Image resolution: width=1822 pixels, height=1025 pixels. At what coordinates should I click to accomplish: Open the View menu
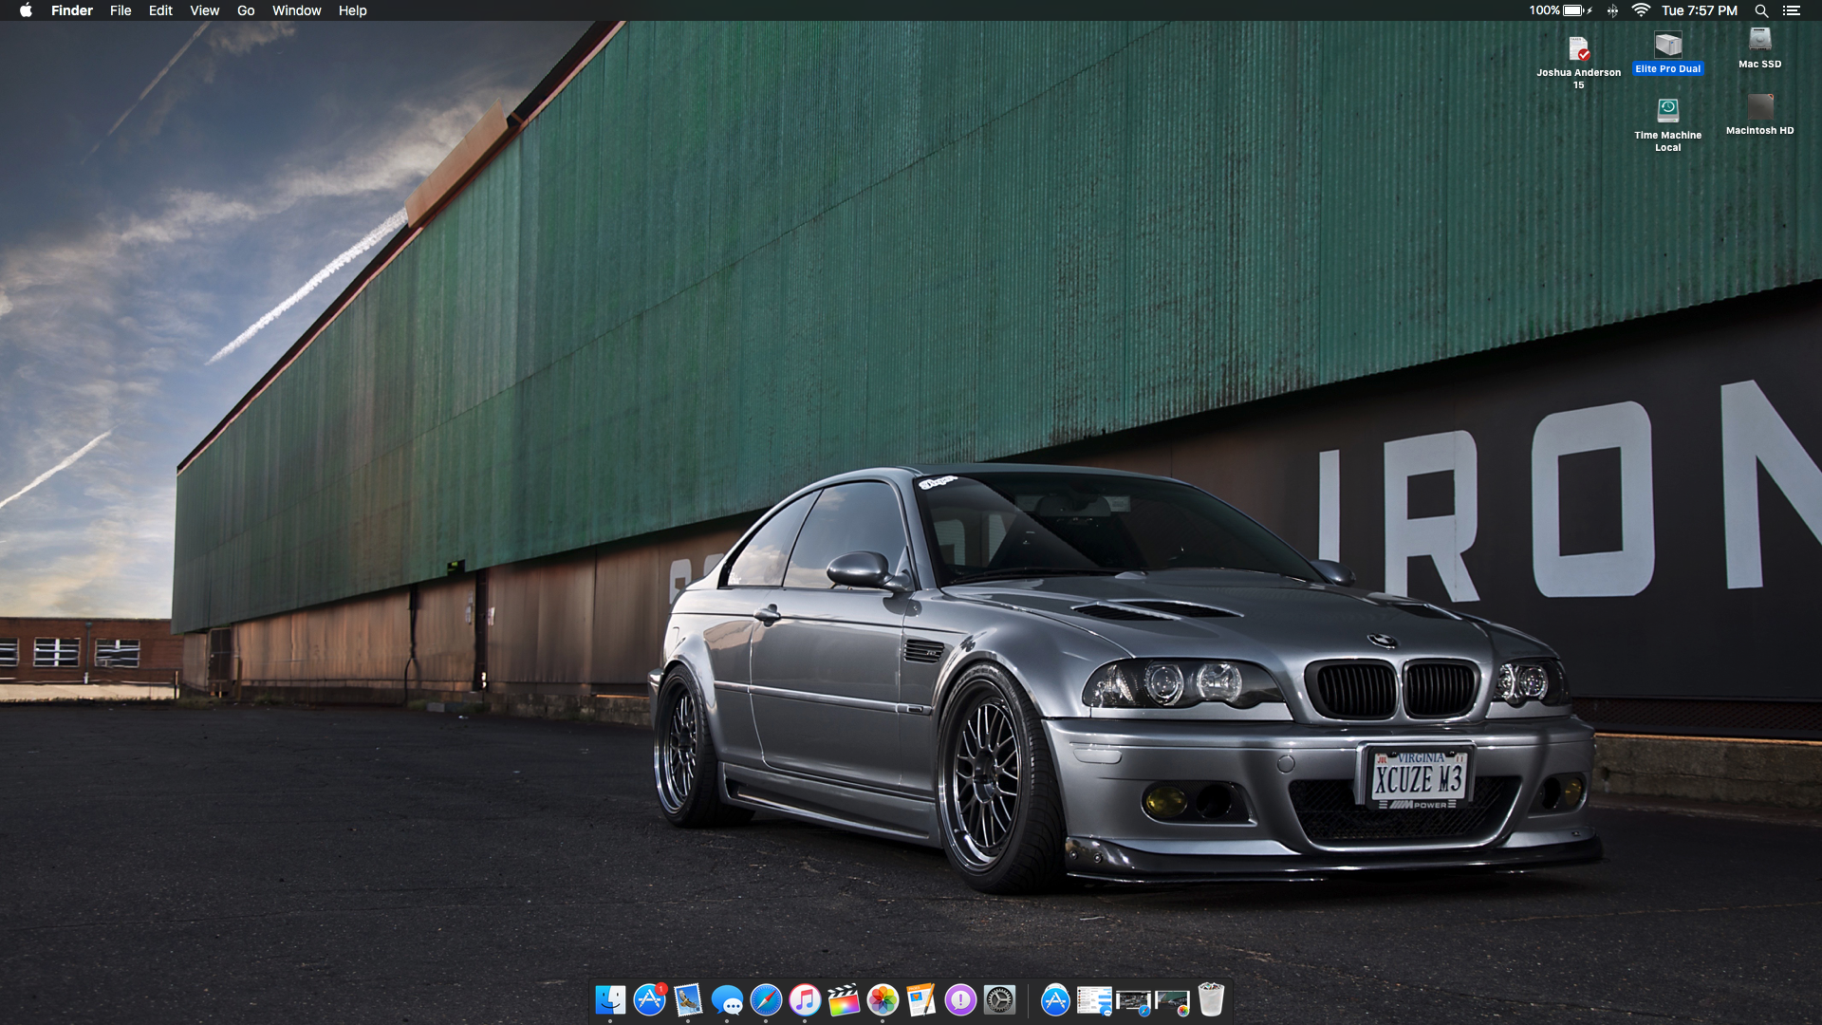click(x=204, y=10)
